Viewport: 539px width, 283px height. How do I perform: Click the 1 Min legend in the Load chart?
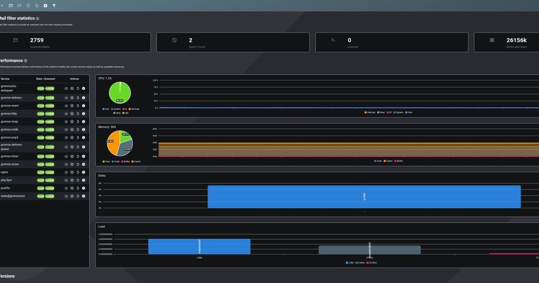pos(349,262)
